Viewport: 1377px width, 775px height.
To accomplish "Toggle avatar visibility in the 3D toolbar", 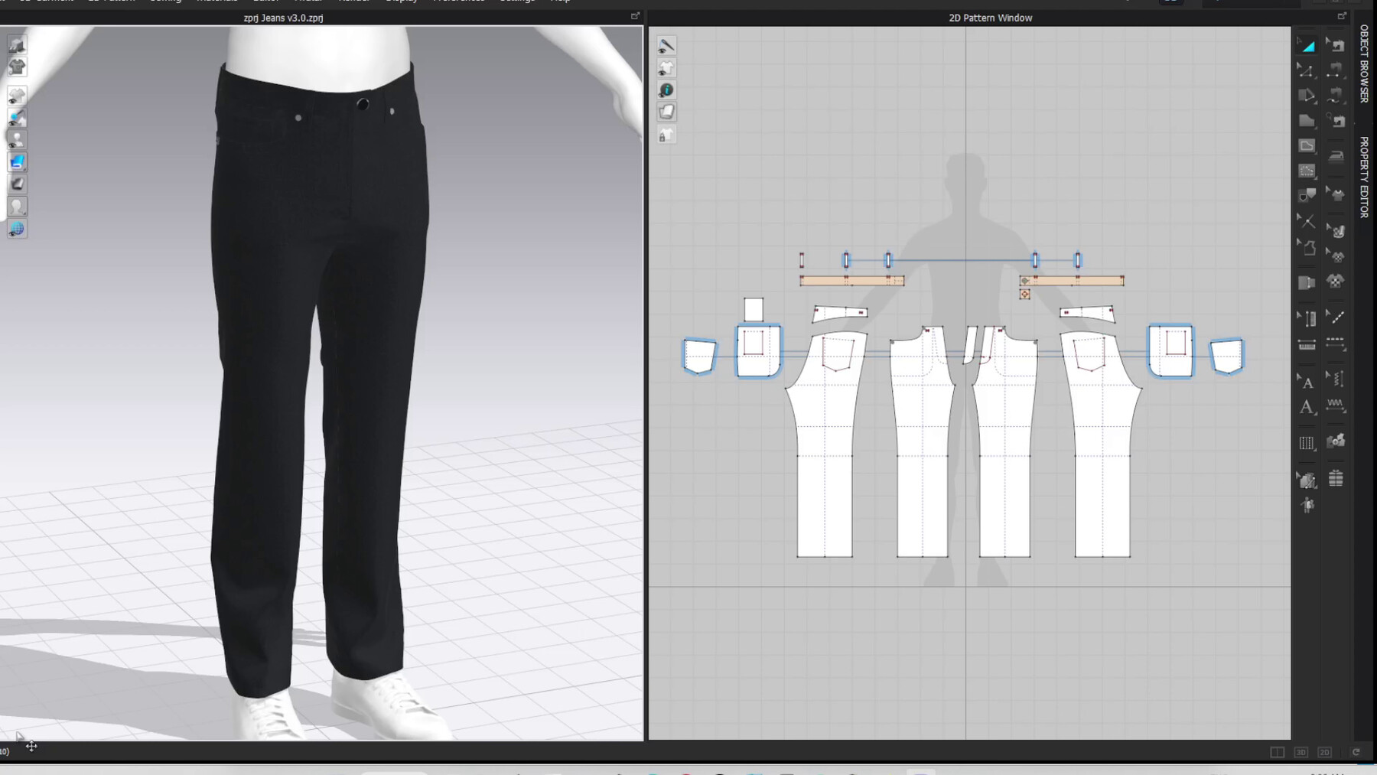I will tap(17, 138).
